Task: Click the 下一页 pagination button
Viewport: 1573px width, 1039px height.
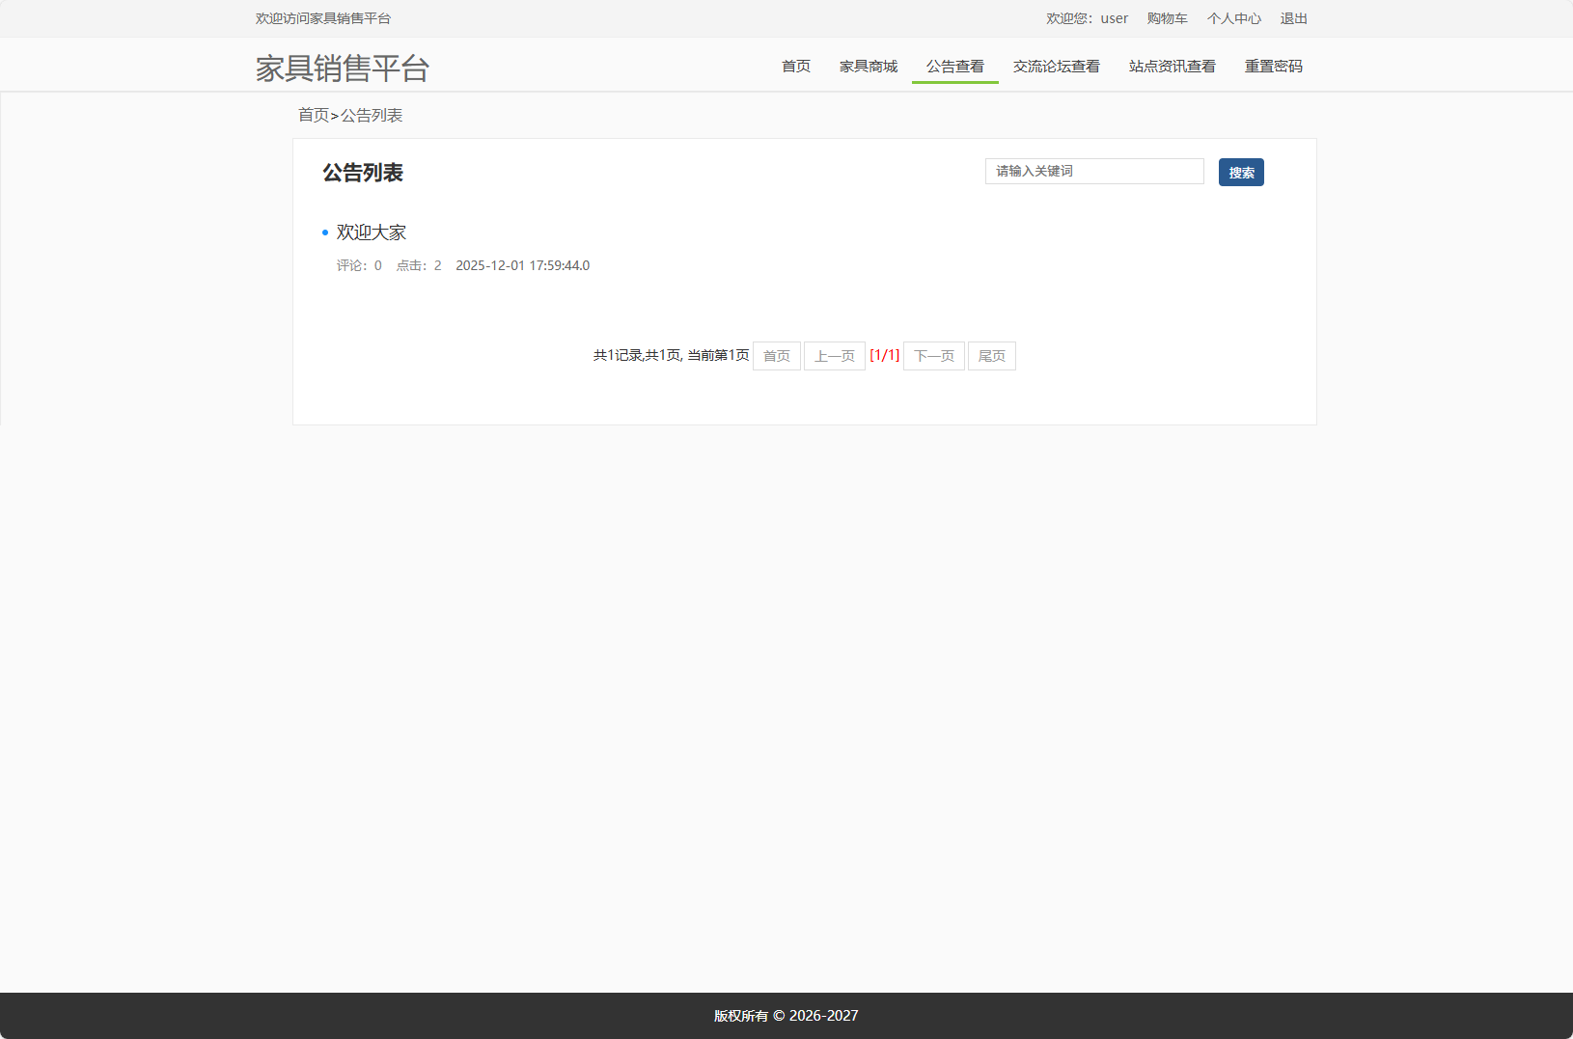Action: [x=933, y=355]
